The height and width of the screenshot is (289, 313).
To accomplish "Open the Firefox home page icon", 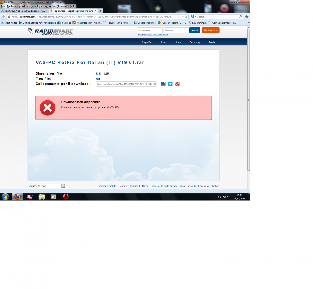I will coord(247,17).
